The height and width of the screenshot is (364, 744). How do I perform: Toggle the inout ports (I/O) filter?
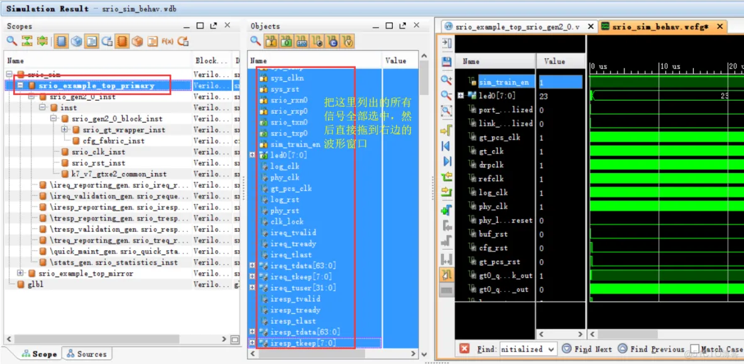click(x=302, y=41)
